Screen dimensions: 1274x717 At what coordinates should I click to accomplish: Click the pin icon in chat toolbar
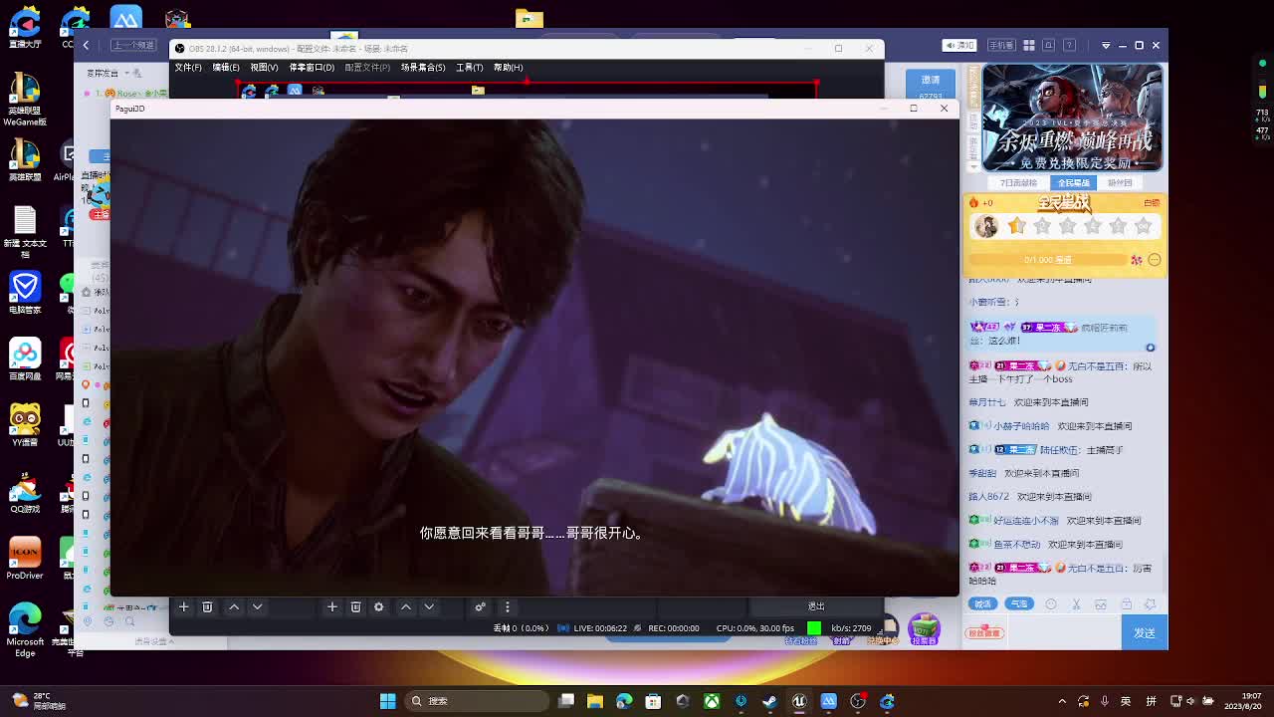pyautogui.click(x=1151, y=603)
